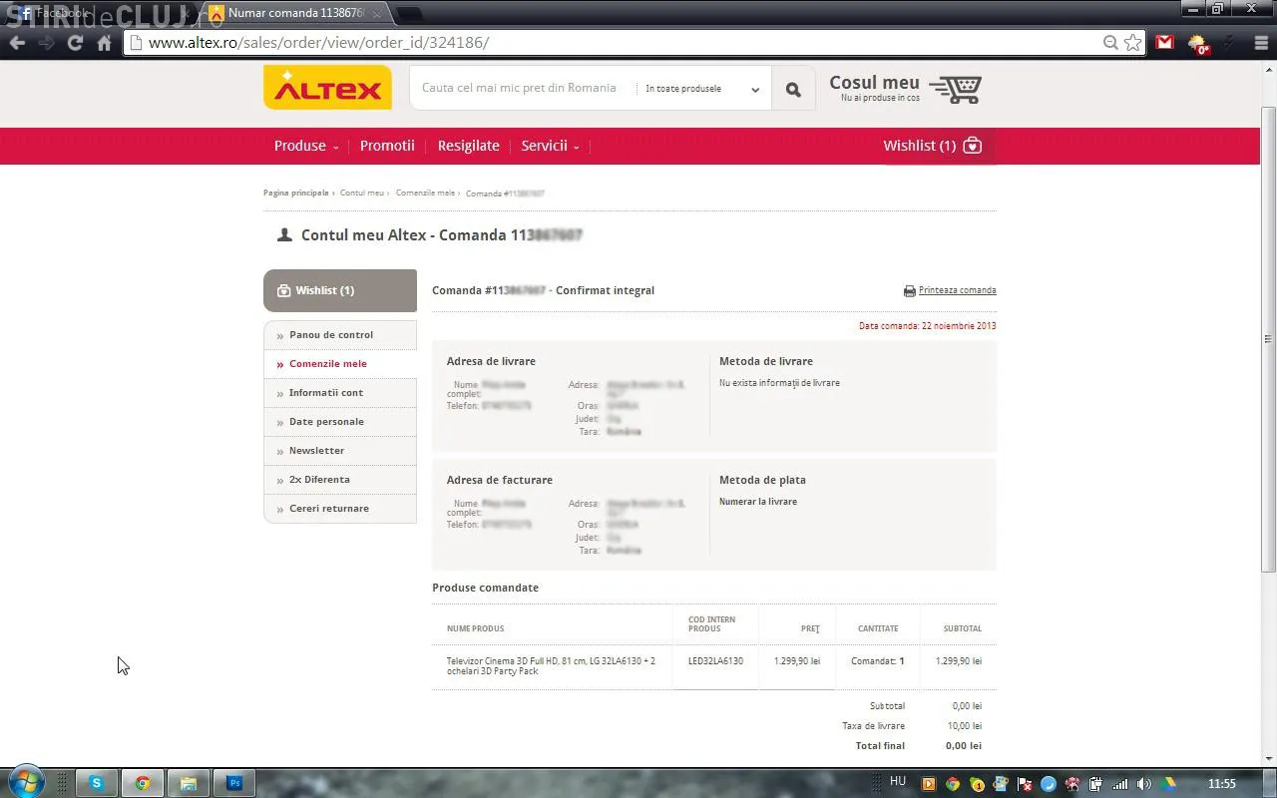Image resolution: width=1277 pixels, height=798 pixels.
Task: Click the Printeaza comanda link
Action: (x=956, y=290)
